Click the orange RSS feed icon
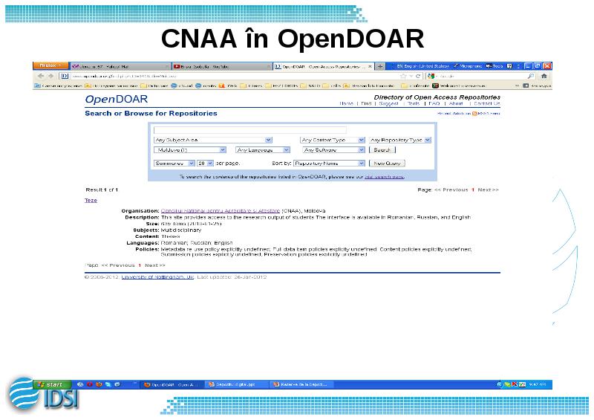The width and height of the screenshot is (594, 420). tap(474, 114)
